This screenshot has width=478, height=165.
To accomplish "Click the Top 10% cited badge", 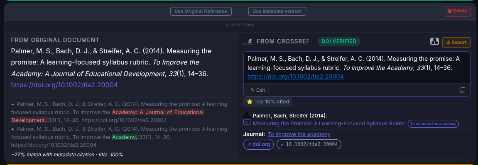I will pyautogui.click(x=268, y=102).
